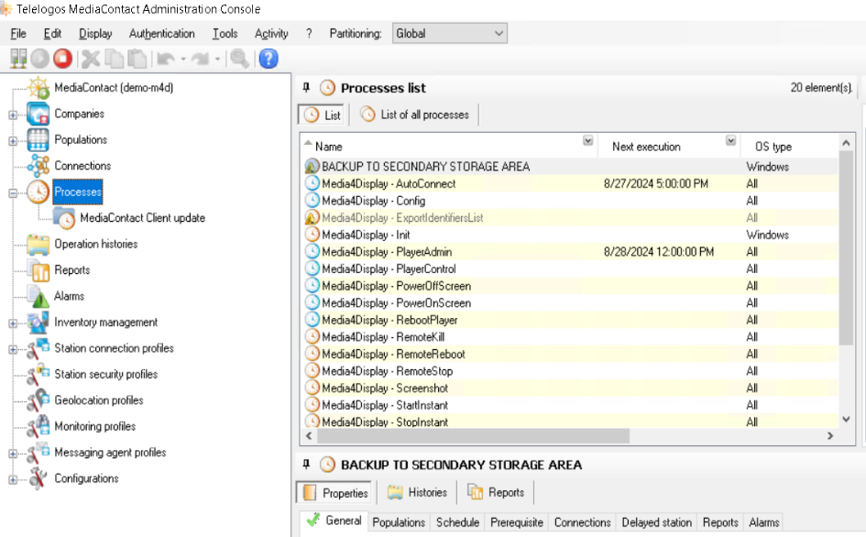Open the File menu
866x537 pixels.
click(18, 34)
